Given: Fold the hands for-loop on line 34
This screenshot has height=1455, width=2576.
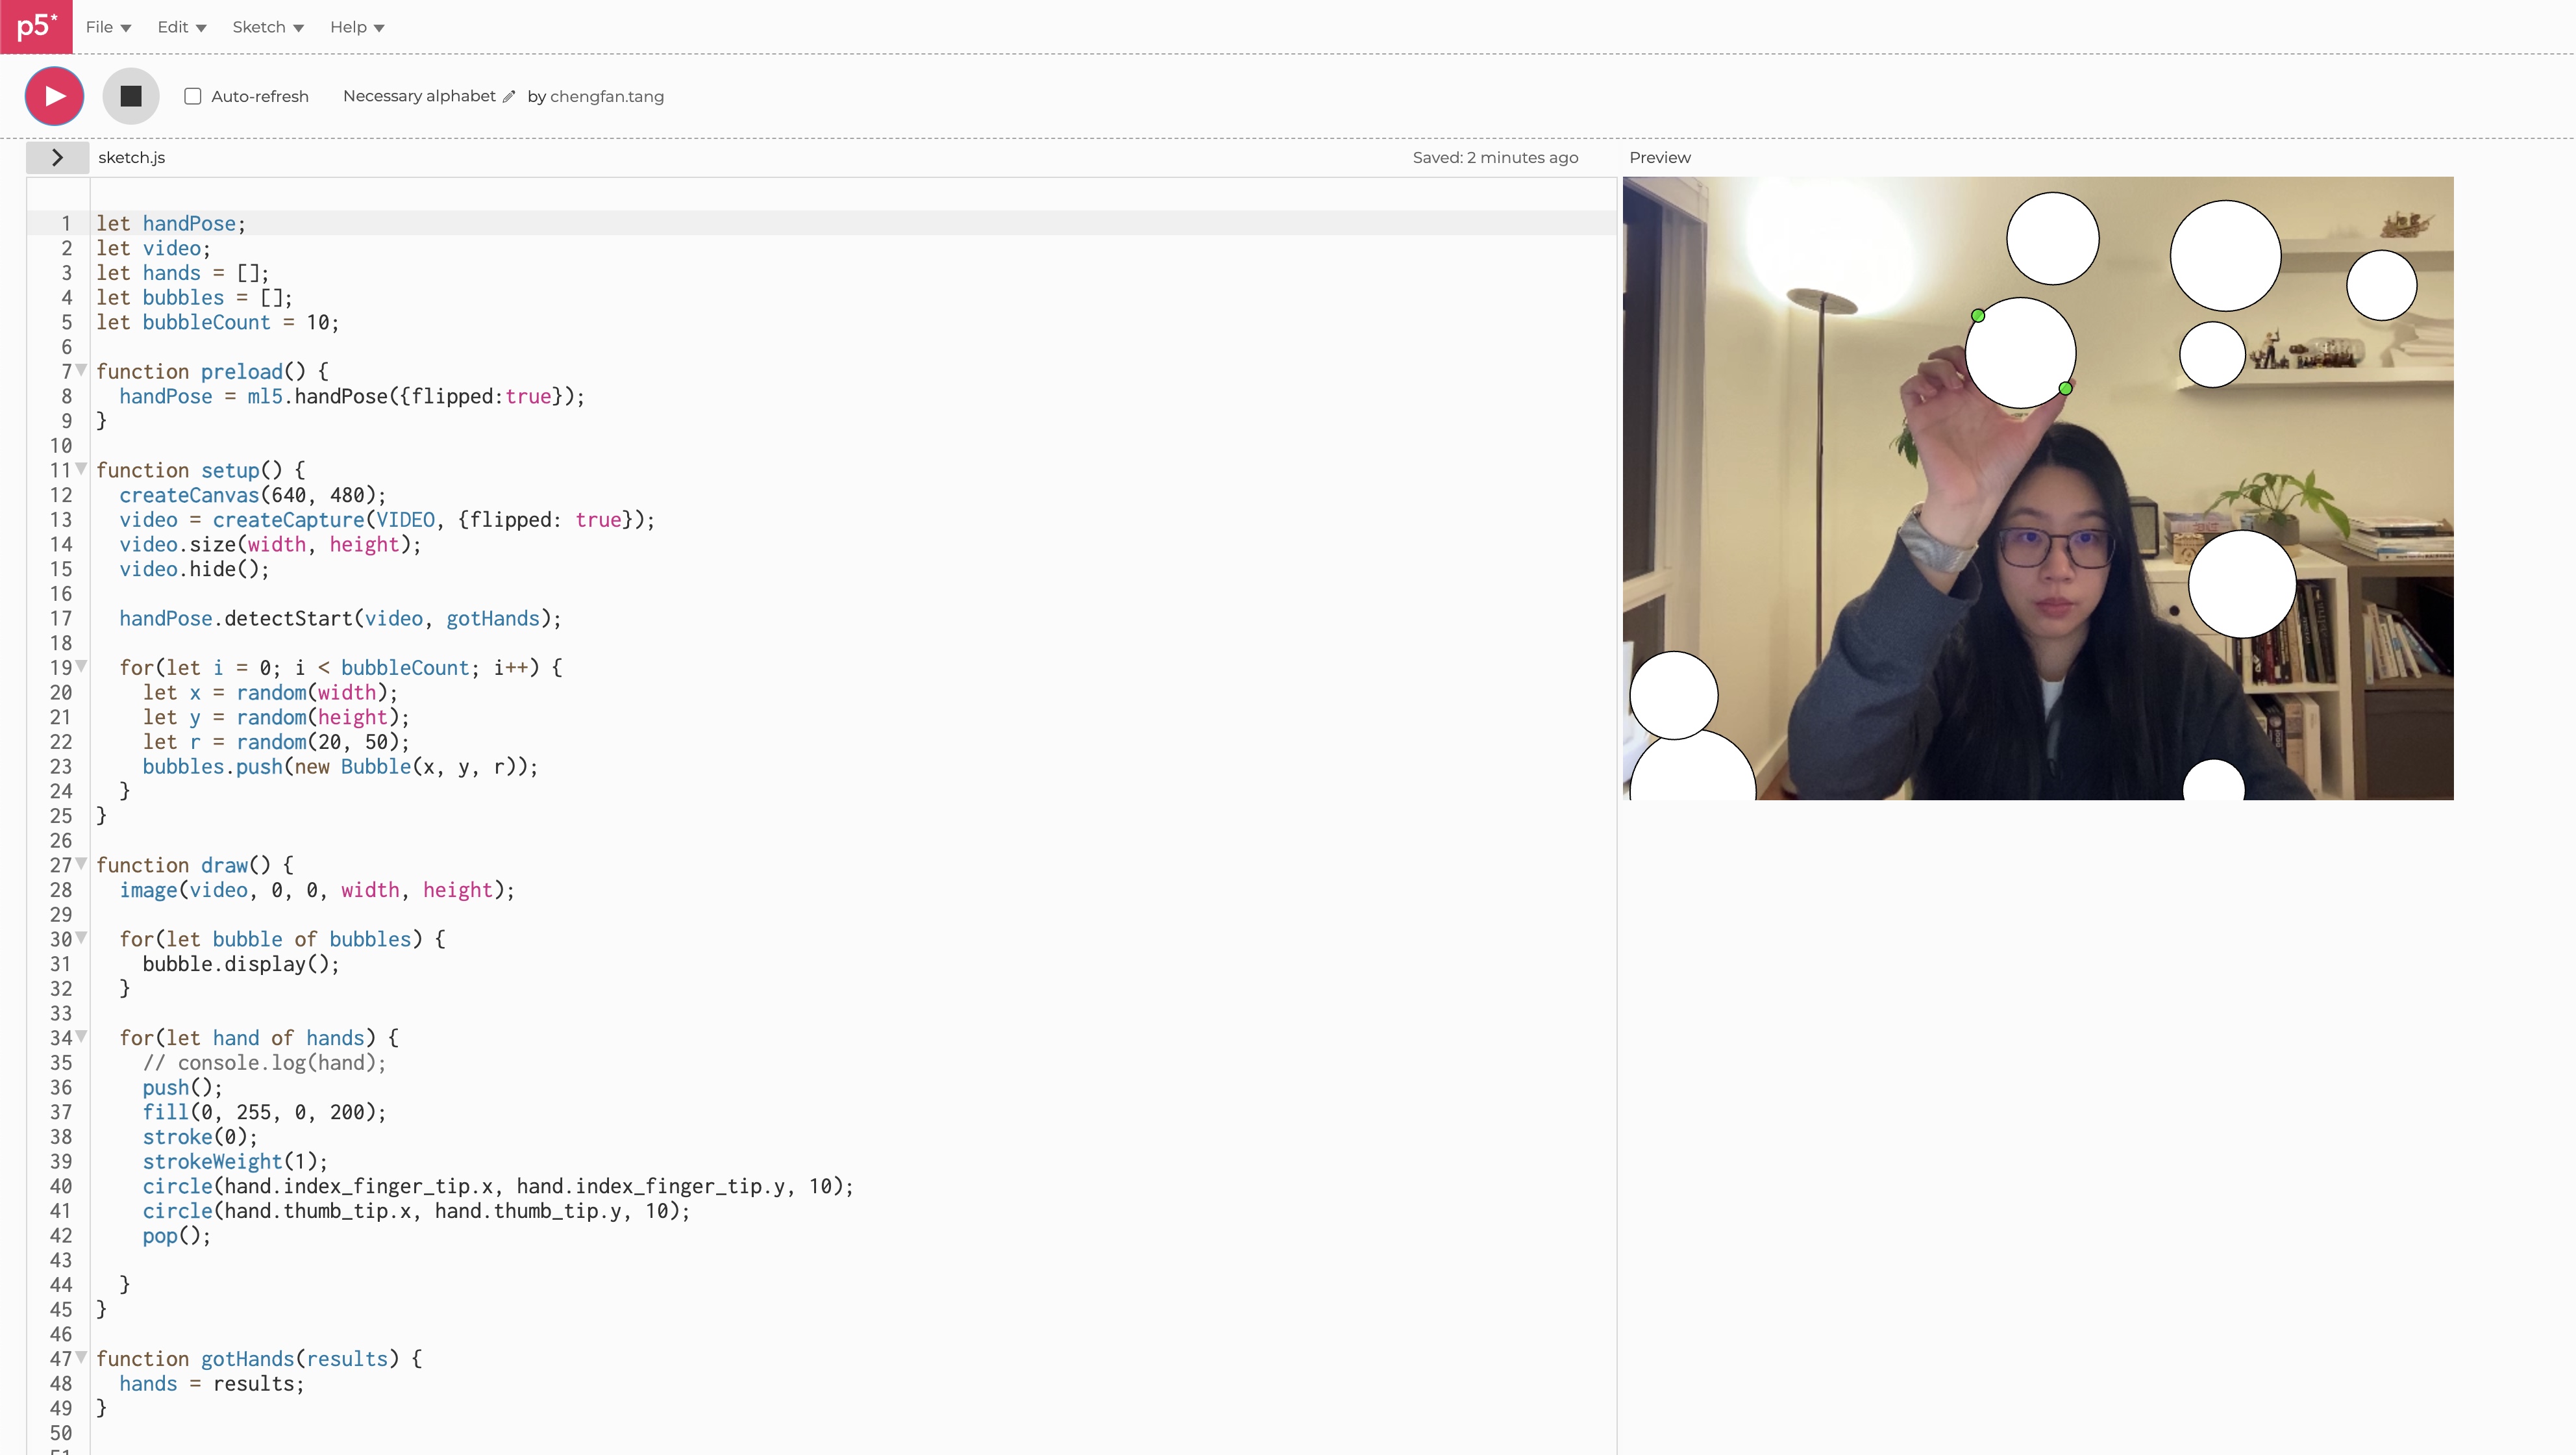Looking at the screenshot, I should (x=82, y=1037).
